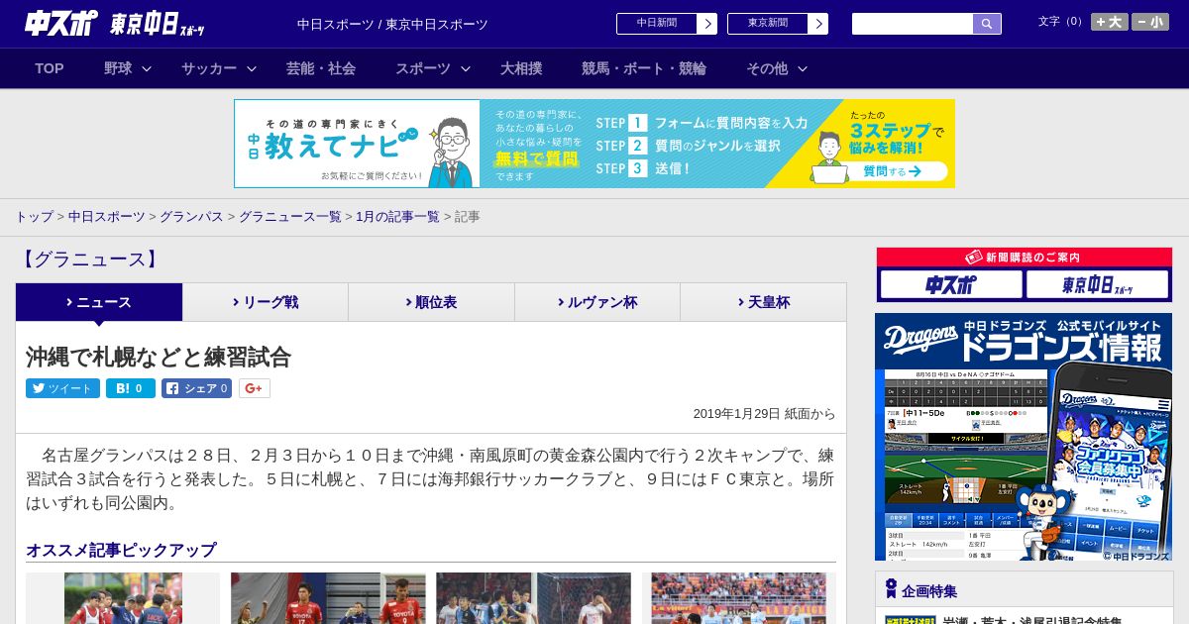Go to TOP in main navigation
Screen dimensions: 1189x624
tap(50, 68)
